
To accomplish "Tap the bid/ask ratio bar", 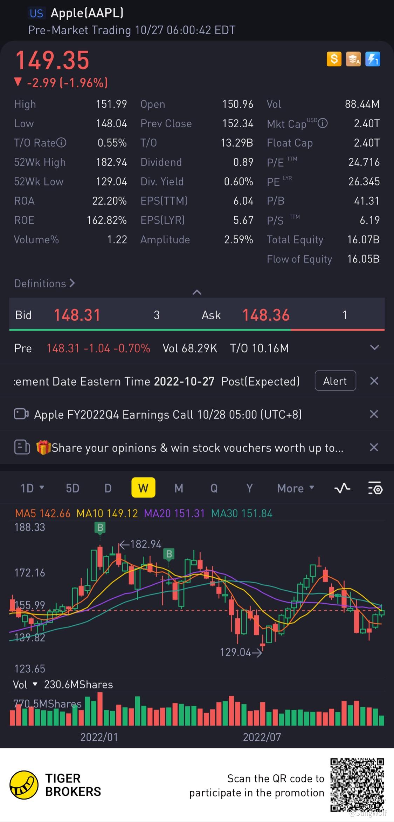I will point(197,330).
